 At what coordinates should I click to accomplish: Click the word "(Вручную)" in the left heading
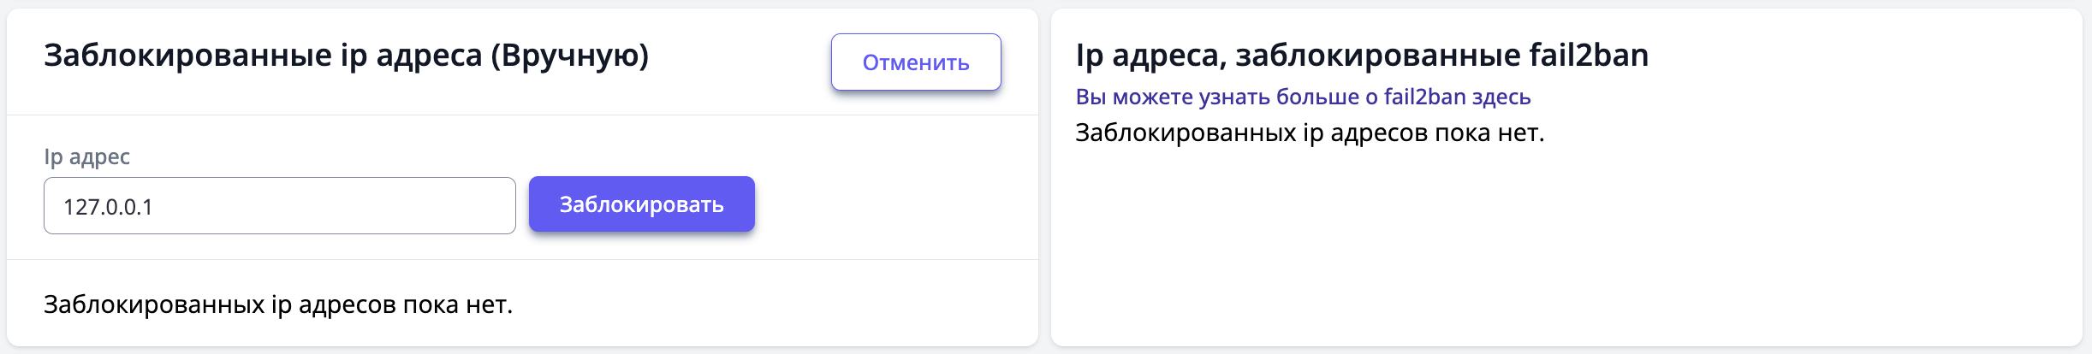[569, 56]
